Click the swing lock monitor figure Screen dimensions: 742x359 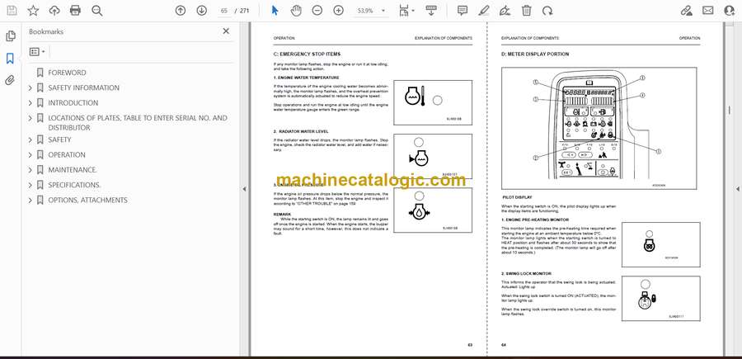660,299
